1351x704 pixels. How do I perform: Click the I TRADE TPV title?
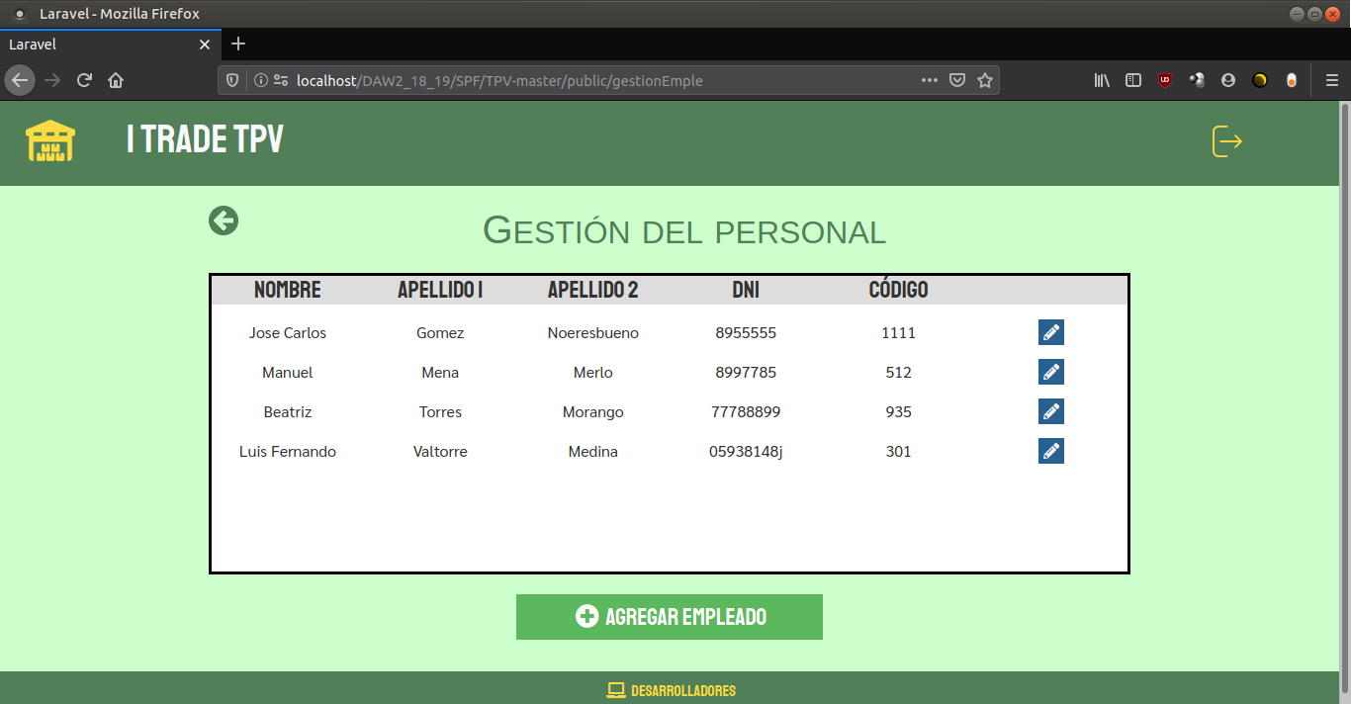click(x=205, y=140)
